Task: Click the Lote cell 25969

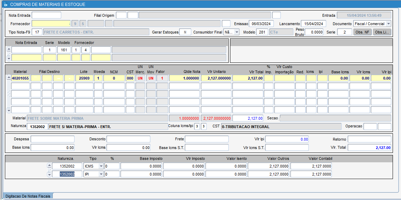Action: pyautogui.click(x=84, y=78)
